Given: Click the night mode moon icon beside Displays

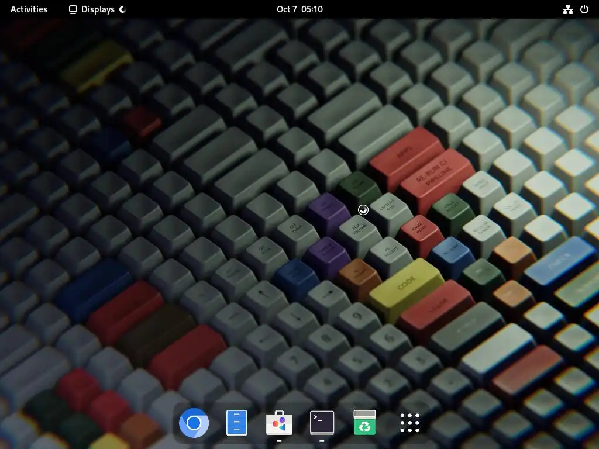Looking at the screenshot, I should point(123,9).
